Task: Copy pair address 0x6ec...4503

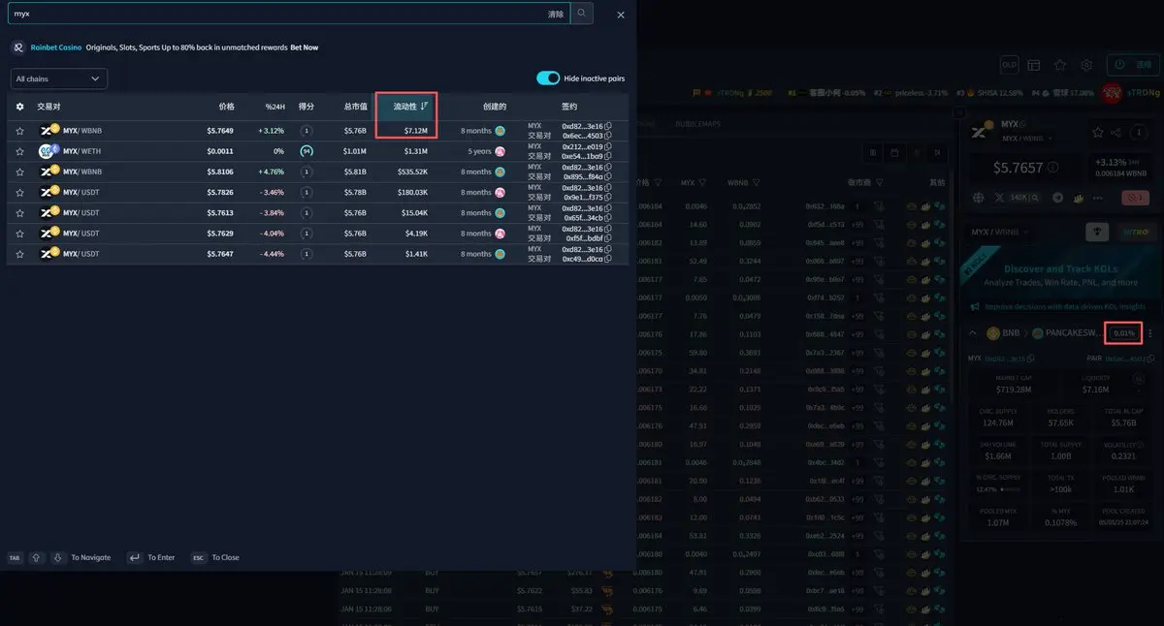Action: pos(608,136)
